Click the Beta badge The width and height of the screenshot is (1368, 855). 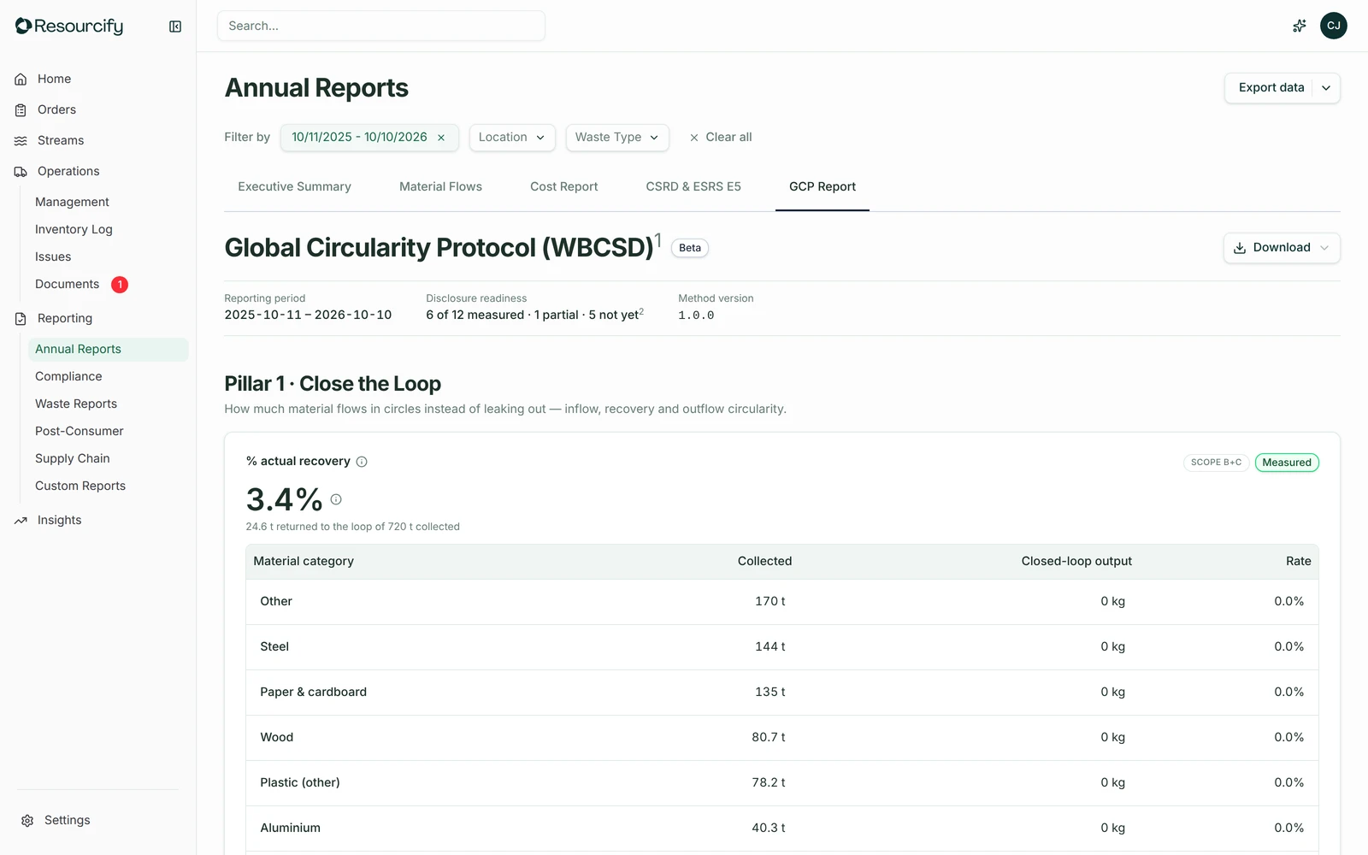pyautogui.click(x=690, y=248)
